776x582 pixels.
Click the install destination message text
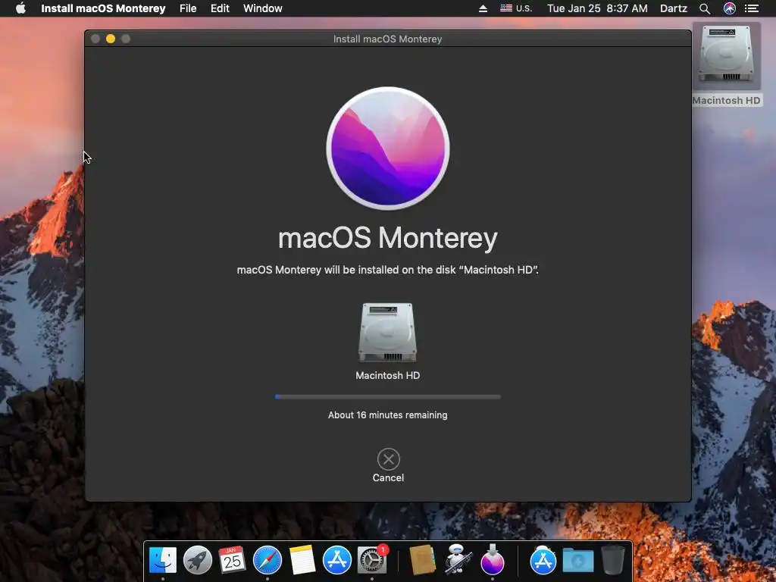387,270
